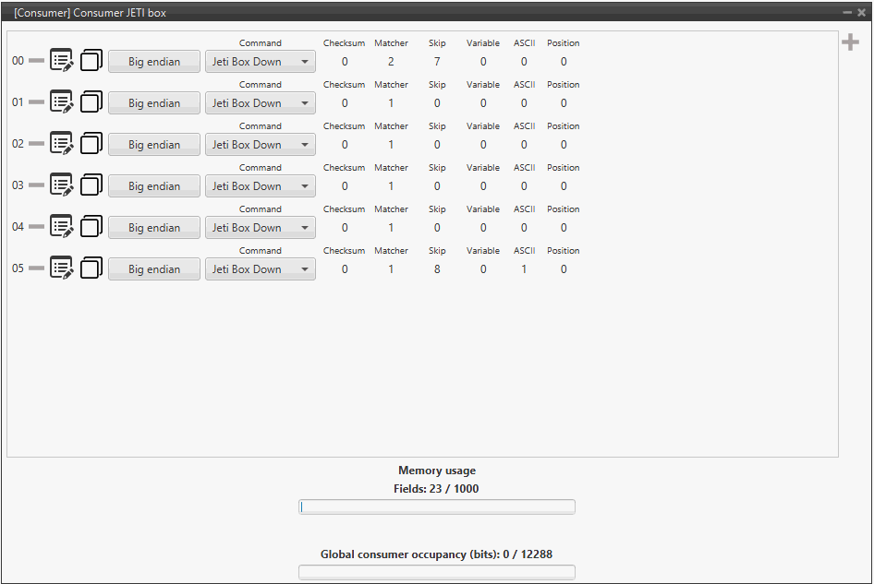Click the plus icon to add a field
874x584 pixels.
coord(850,43)
